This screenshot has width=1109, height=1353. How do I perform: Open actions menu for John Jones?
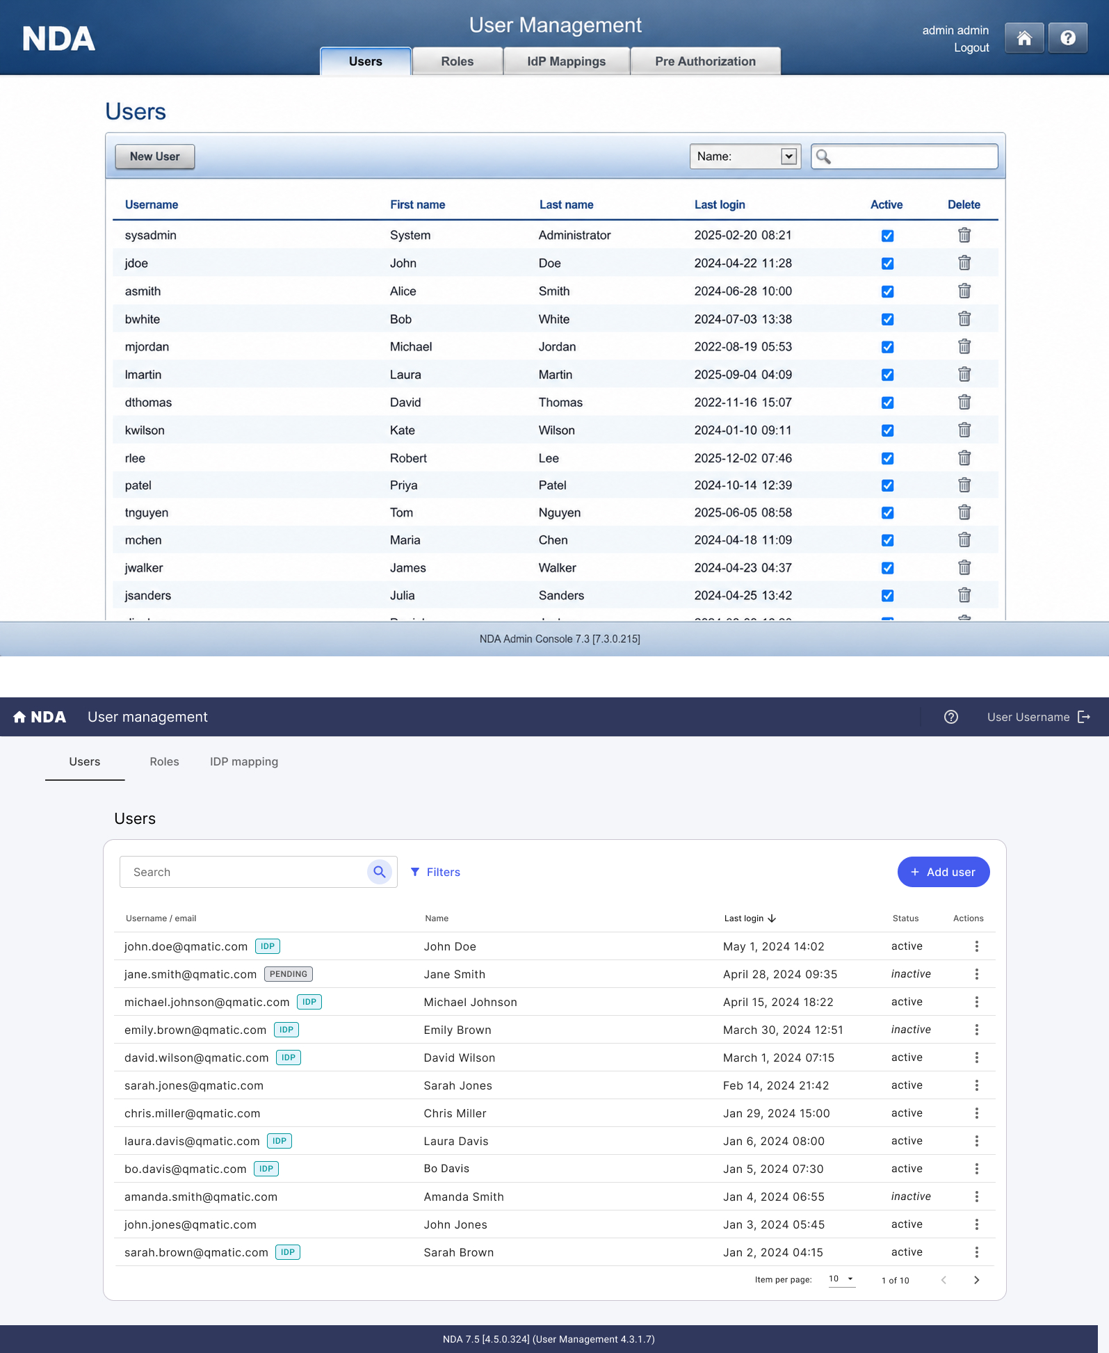[977, 1224]
